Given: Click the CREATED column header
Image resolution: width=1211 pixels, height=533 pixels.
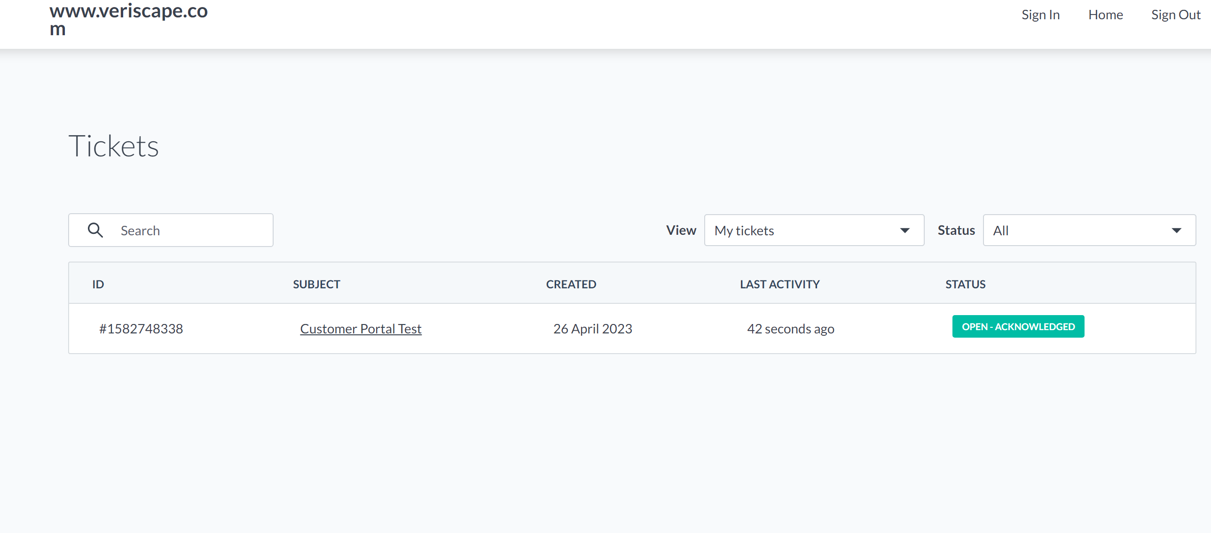Looking at the screenshot, I should click(x=571, y=284).
